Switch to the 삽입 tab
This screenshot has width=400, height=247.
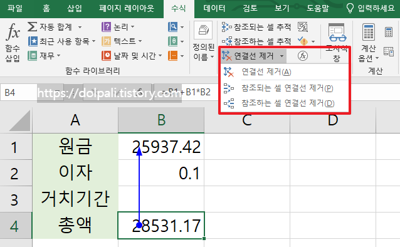point(75,8)
